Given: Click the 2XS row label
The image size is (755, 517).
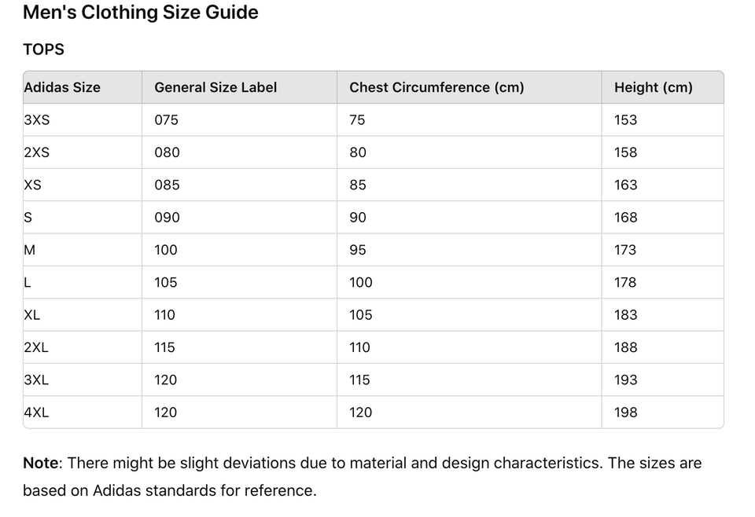Looking at the screenshot, I should pyautogui.click(x=36, y=152).
